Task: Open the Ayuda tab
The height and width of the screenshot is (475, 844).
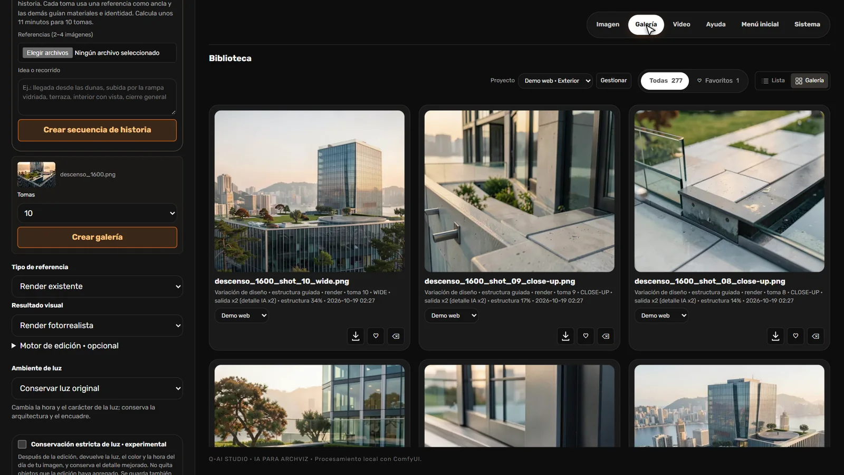Action: [716, 24]
